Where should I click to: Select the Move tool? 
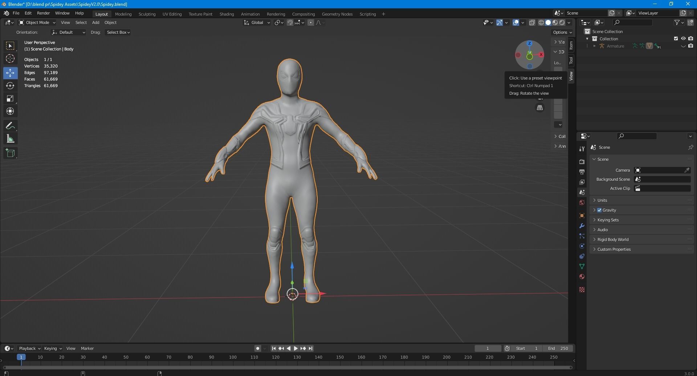(x=10, y=73)
